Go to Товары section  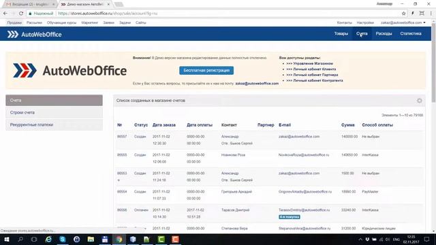(x=341, y=33)
